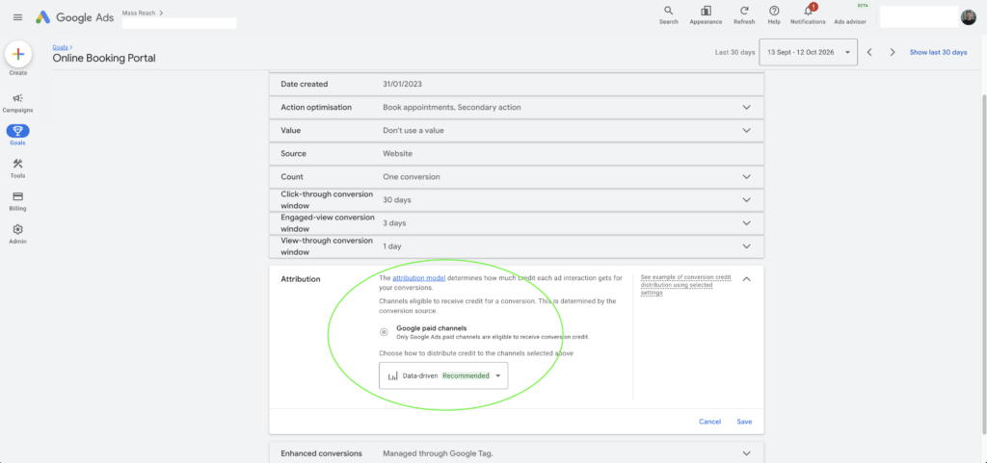Open the hamburger main menu
The height and width of the screenshot is (463, 987).
[17, 17]
